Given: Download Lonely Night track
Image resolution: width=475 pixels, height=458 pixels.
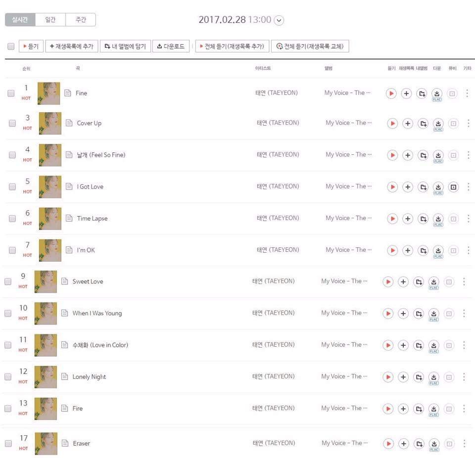Looking at the screenshot, I should [x=434, y=377].
